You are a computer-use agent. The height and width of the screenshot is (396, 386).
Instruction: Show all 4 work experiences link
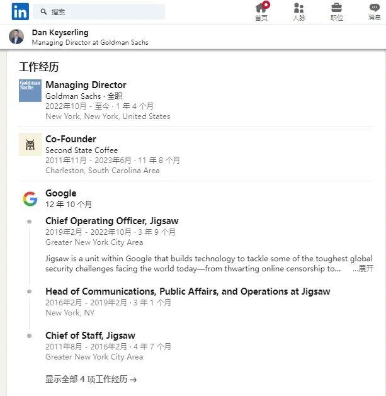point(91,380)
